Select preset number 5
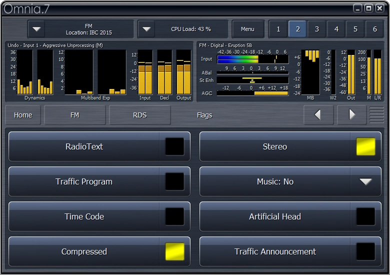This screenshot has width=390, height=275. (x=355, y=29)
